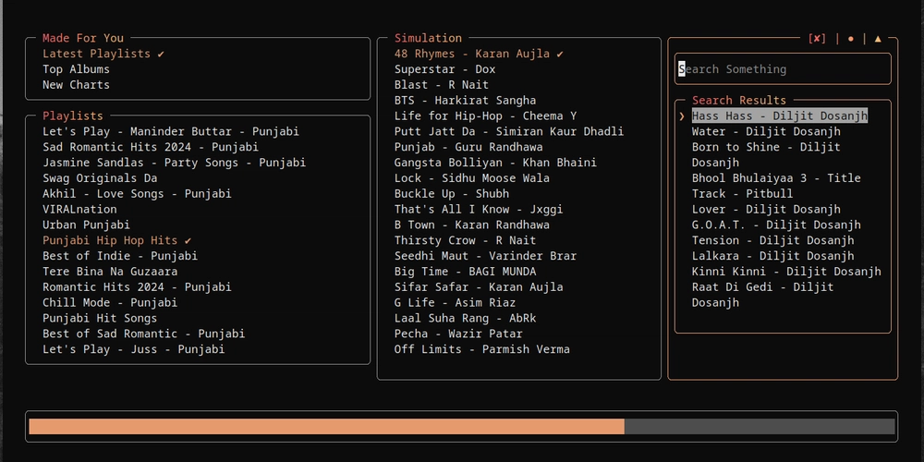Choose Chill Mode - Punjabi playlist
The width and height of the screenshot is (924, 462).
click(x=110, y=302)
